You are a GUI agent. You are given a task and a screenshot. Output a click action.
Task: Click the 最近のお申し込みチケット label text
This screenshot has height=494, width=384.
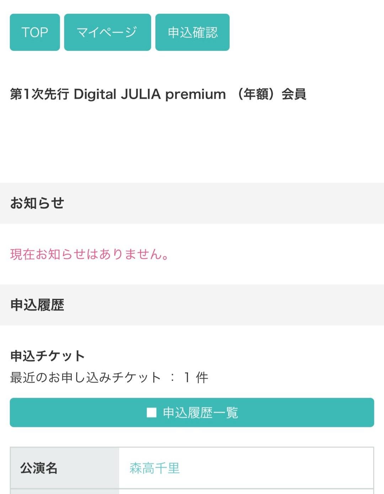(x=85, y=377)
